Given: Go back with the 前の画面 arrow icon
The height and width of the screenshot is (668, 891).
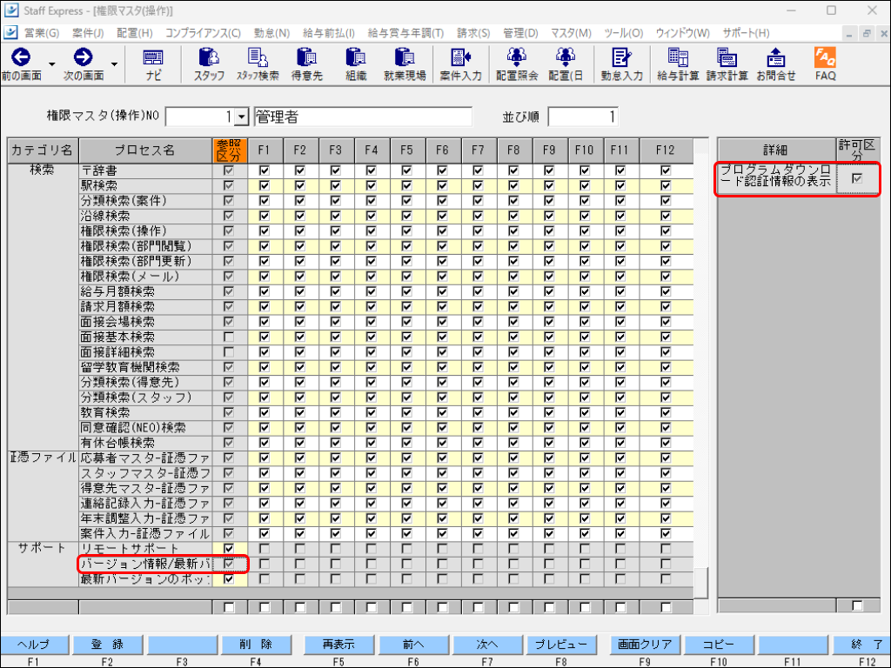Looking at the screenshot, I should (x=21, y=57).
